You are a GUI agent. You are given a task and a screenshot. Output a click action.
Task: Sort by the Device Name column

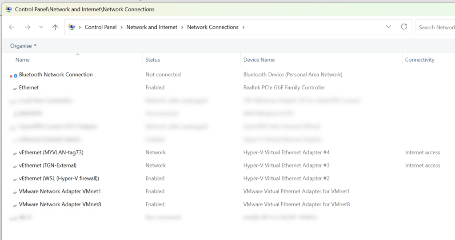259,60
